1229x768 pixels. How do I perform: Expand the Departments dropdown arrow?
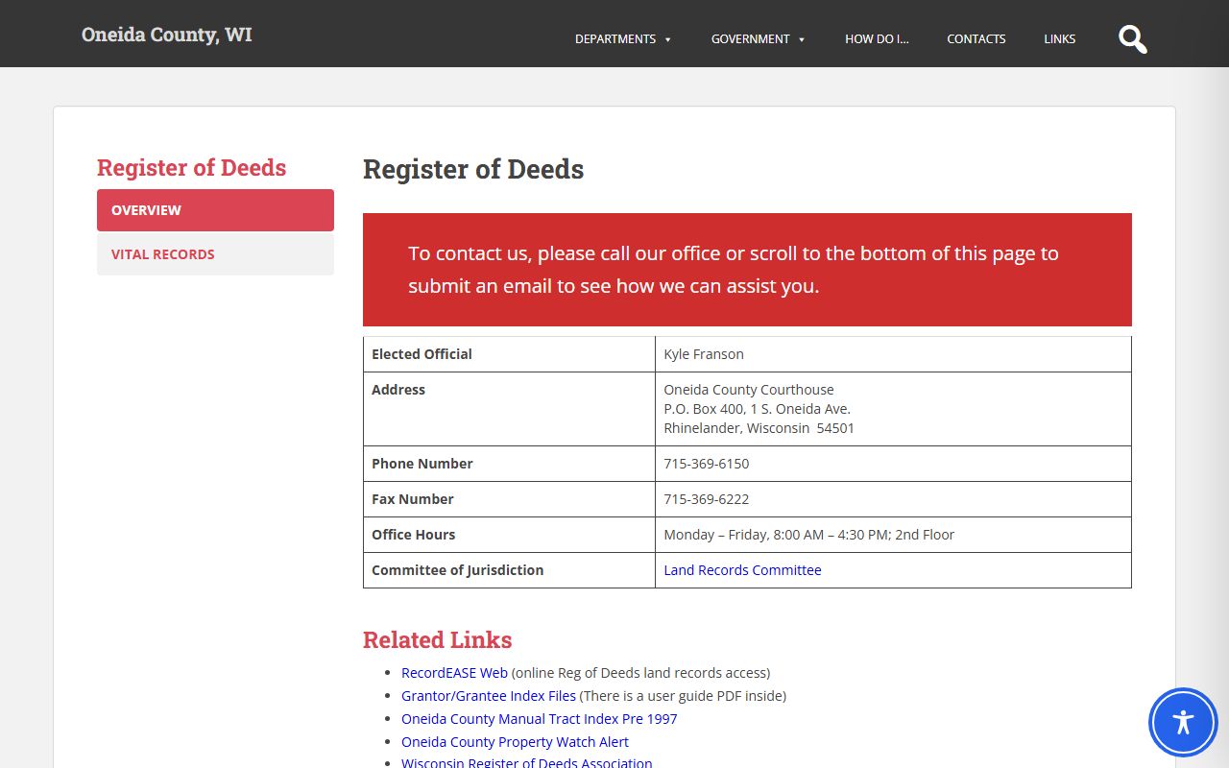coord(667,39)
